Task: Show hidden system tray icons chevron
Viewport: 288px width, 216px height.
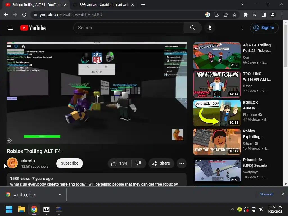Action: (x=233, y=209)
